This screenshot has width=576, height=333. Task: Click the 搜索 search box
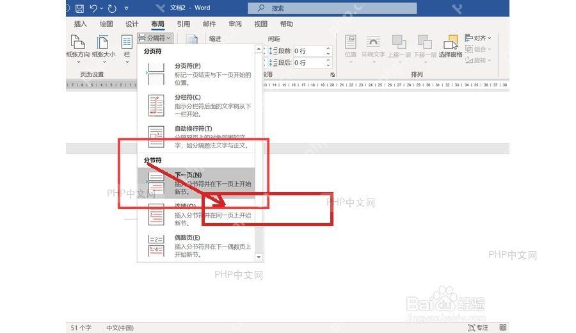point(332,8)
